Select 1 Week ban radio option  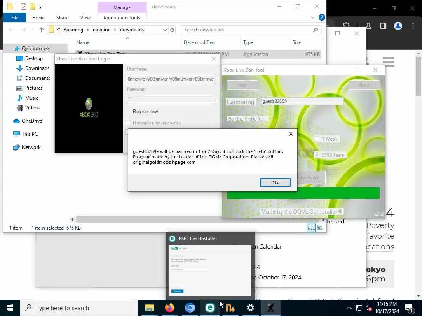pos(317,139)
